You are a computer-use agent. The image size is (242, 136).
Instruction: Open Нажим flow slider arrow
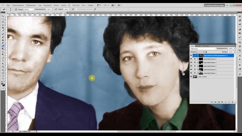70,9
